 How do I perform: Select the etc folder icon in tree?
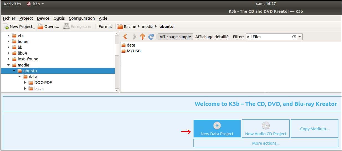point(14,35)
